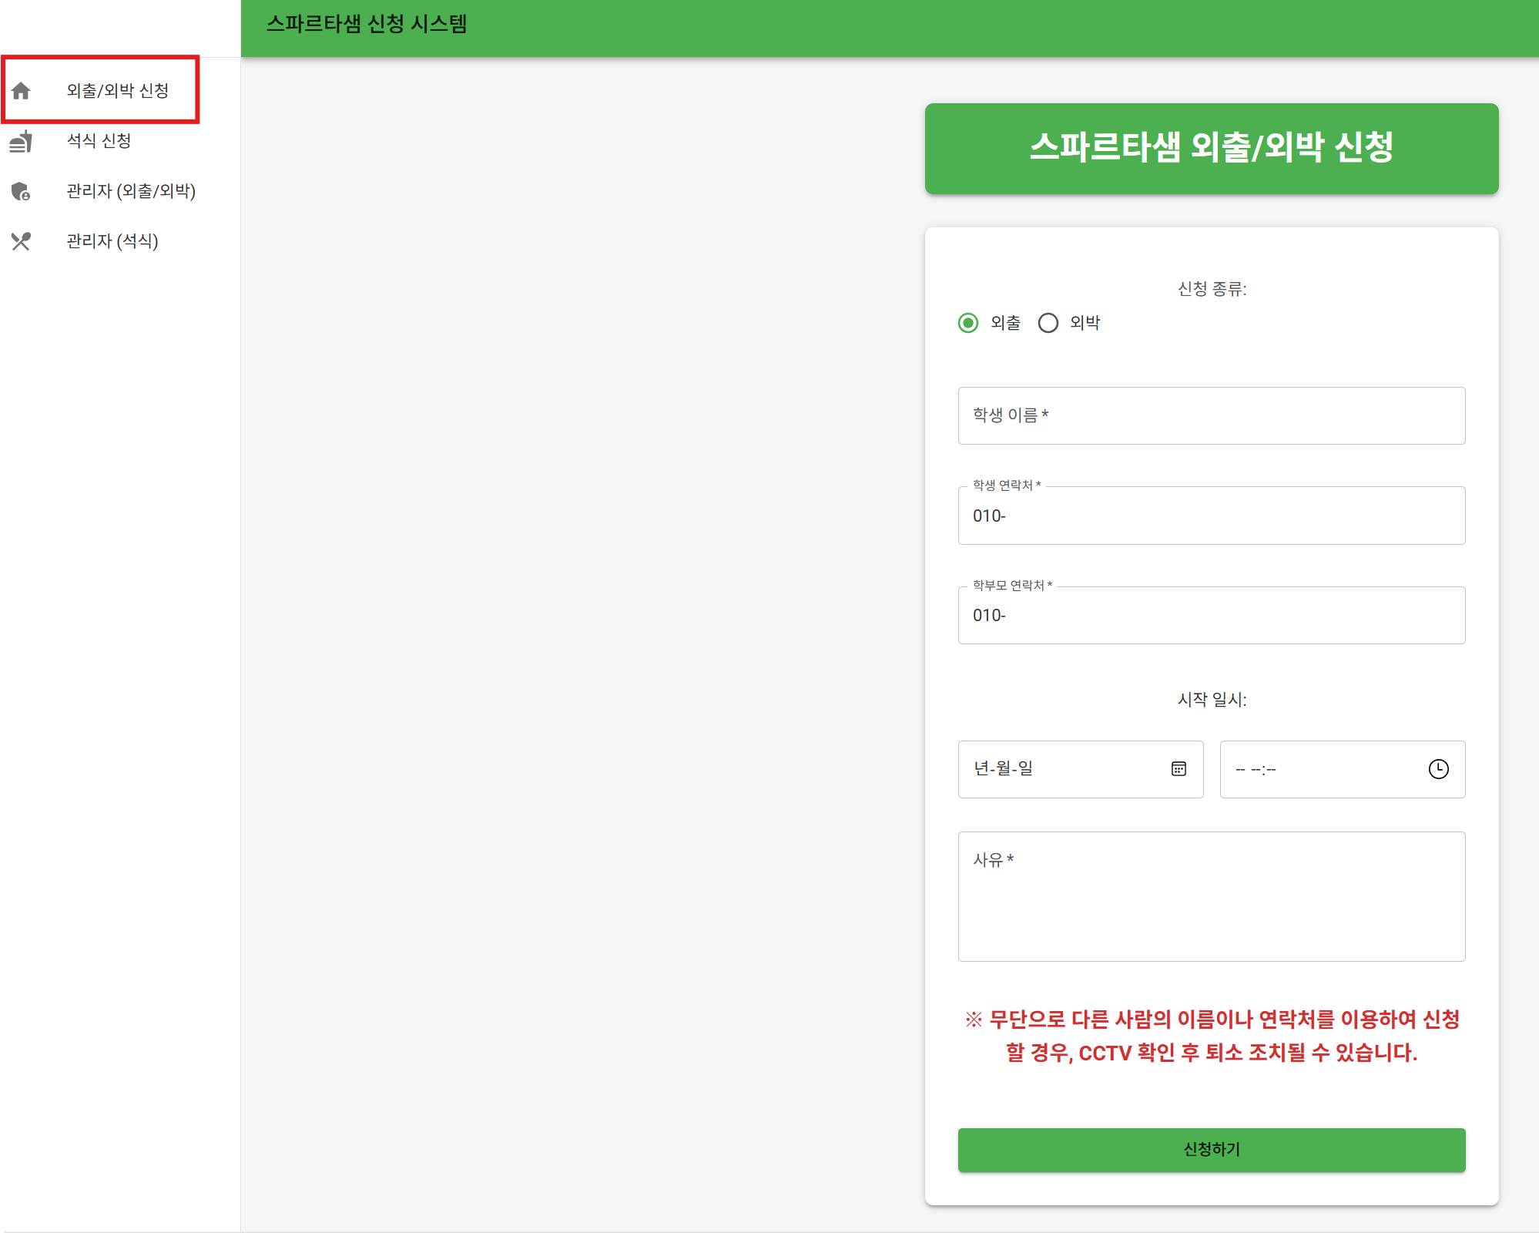Click the home icon in the sidebar
Screen dimensions: 1539x1233
pos(21,91)
